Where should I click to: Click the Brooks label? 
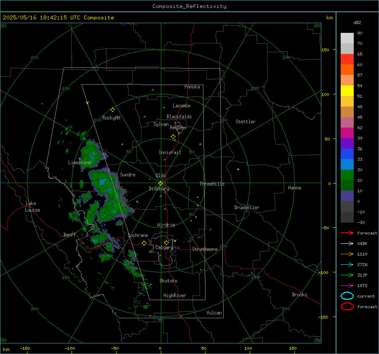point(299,295)
